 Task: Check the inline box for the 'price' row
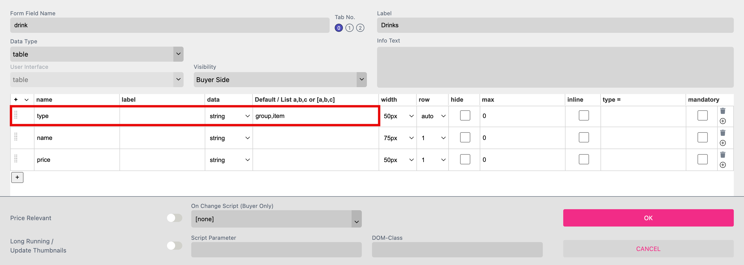click(584, 160)
